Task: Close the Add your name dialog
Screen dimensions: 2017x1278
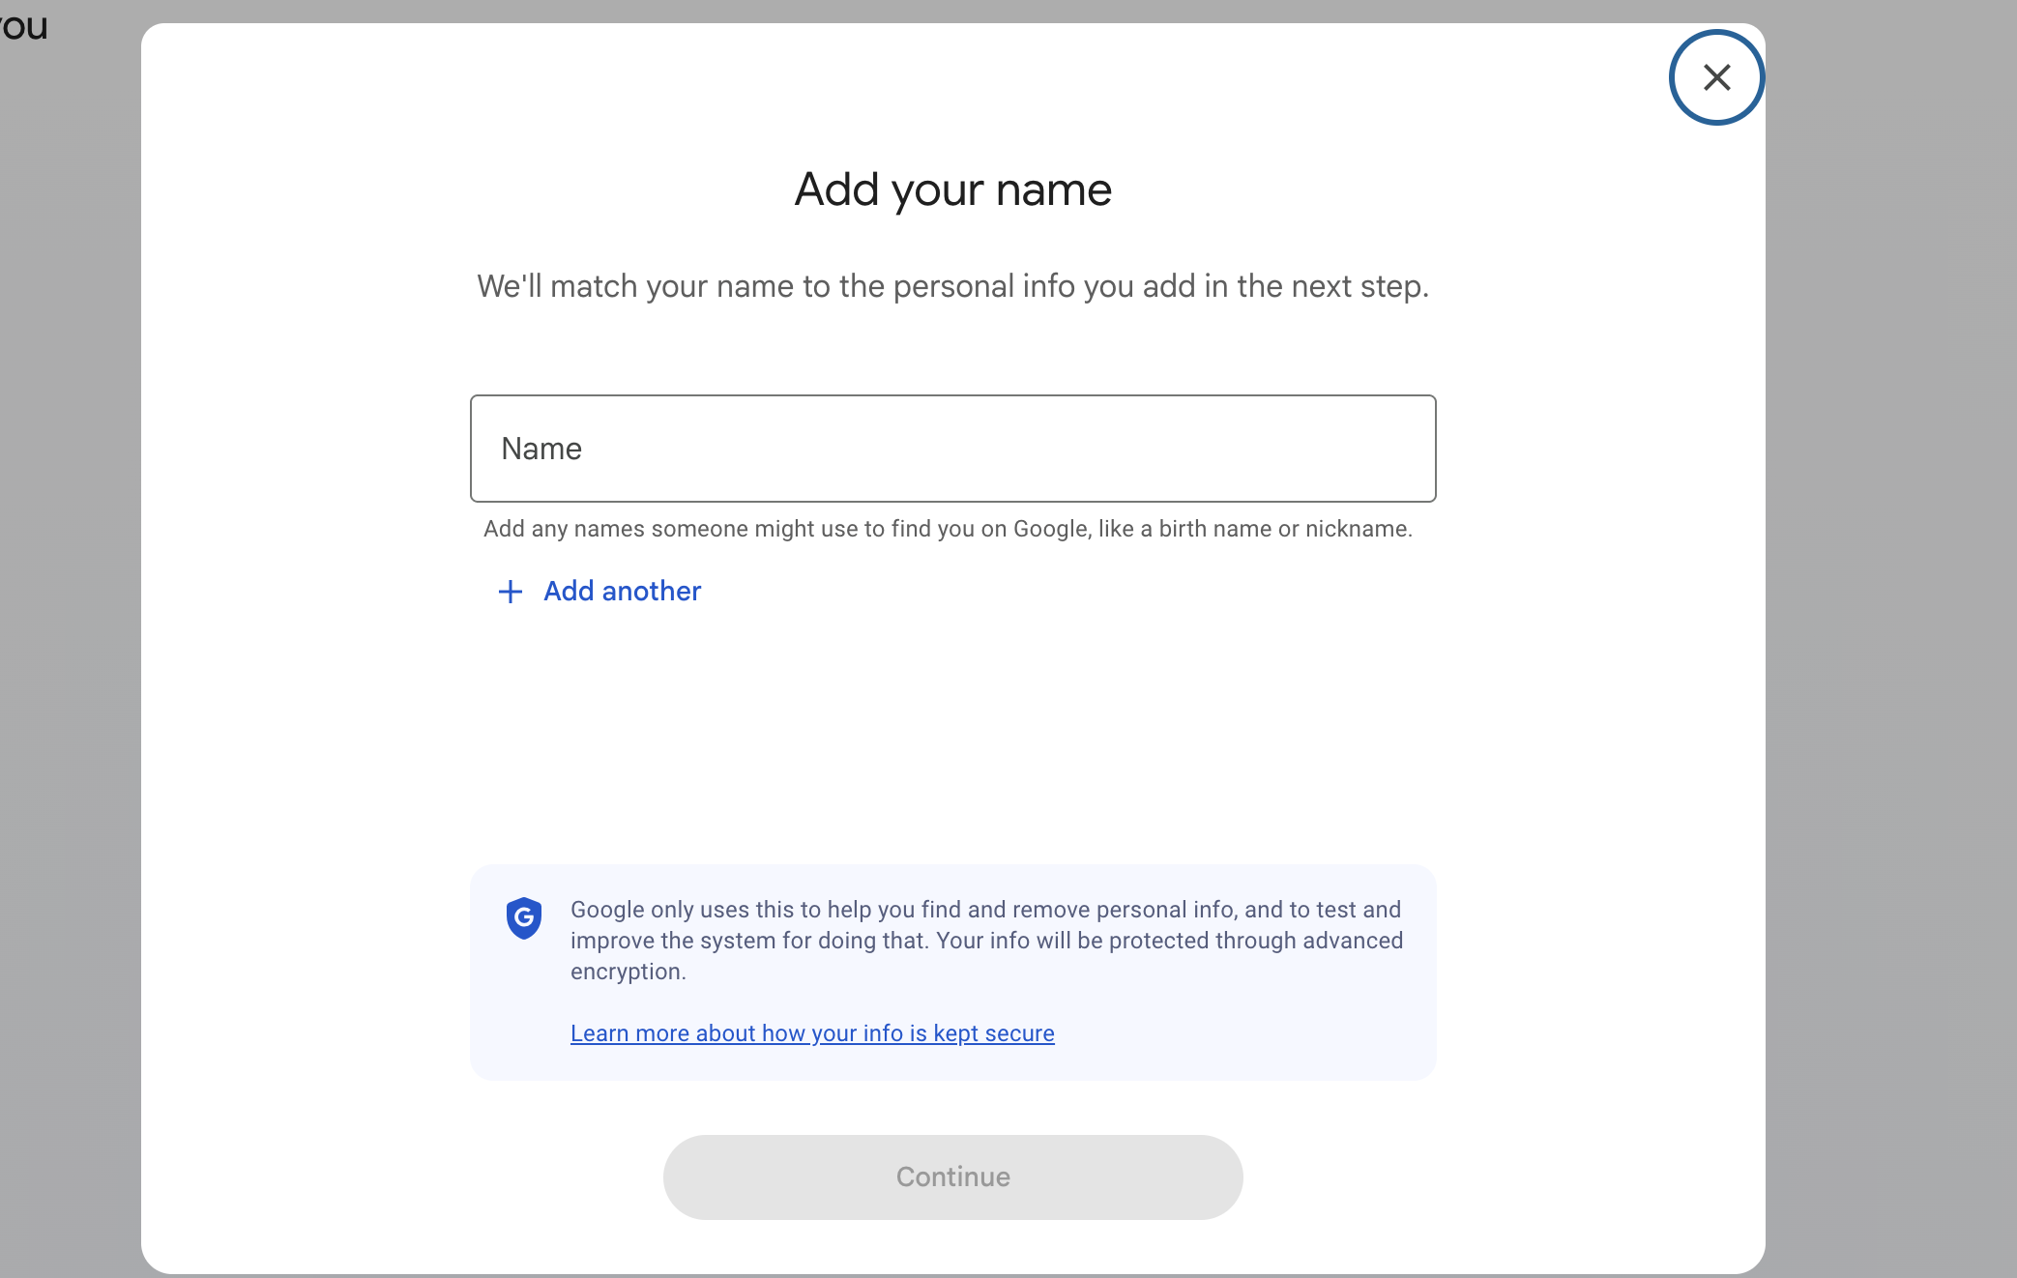Action: coord(1716,77)
